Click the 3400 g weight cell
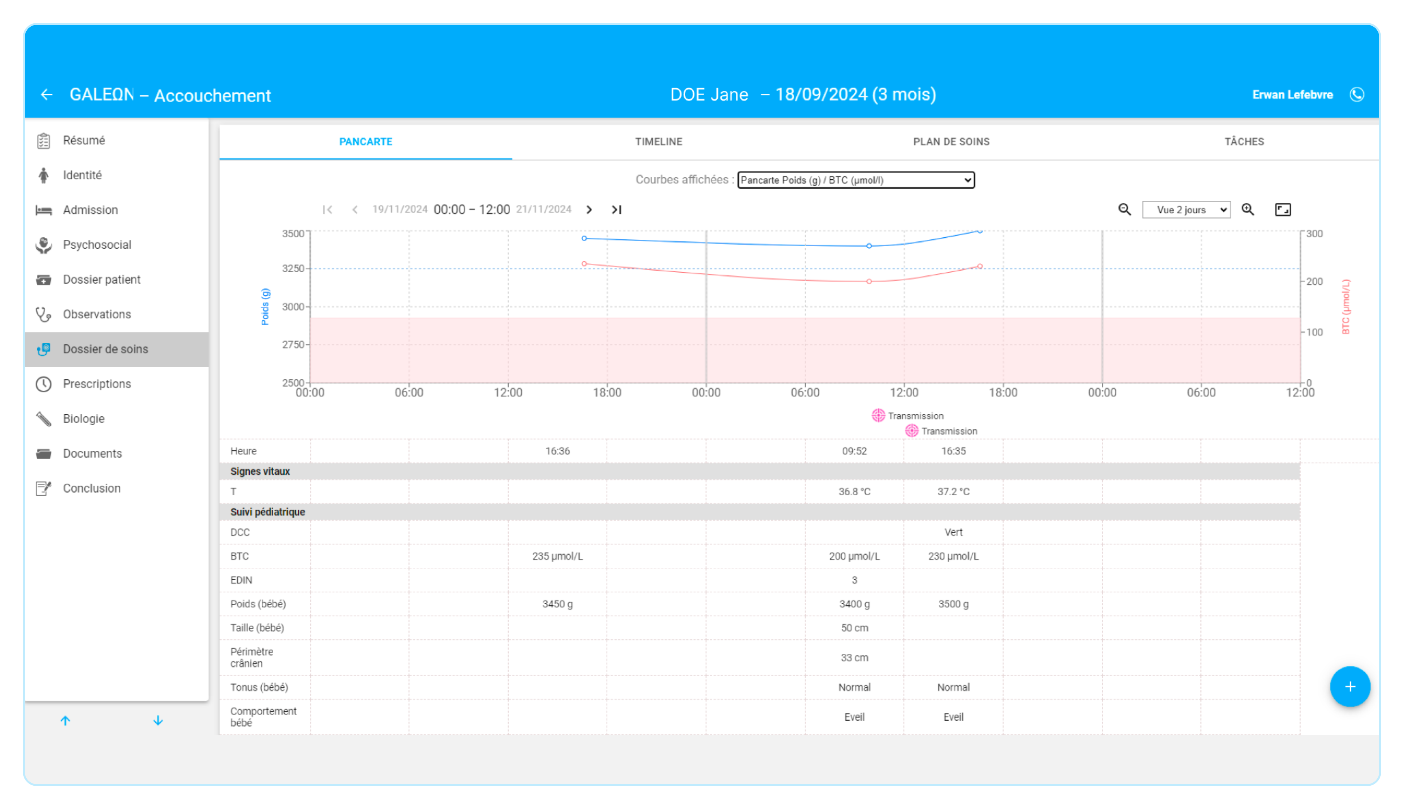The image size is (1404, 809). tap(854, 604)
